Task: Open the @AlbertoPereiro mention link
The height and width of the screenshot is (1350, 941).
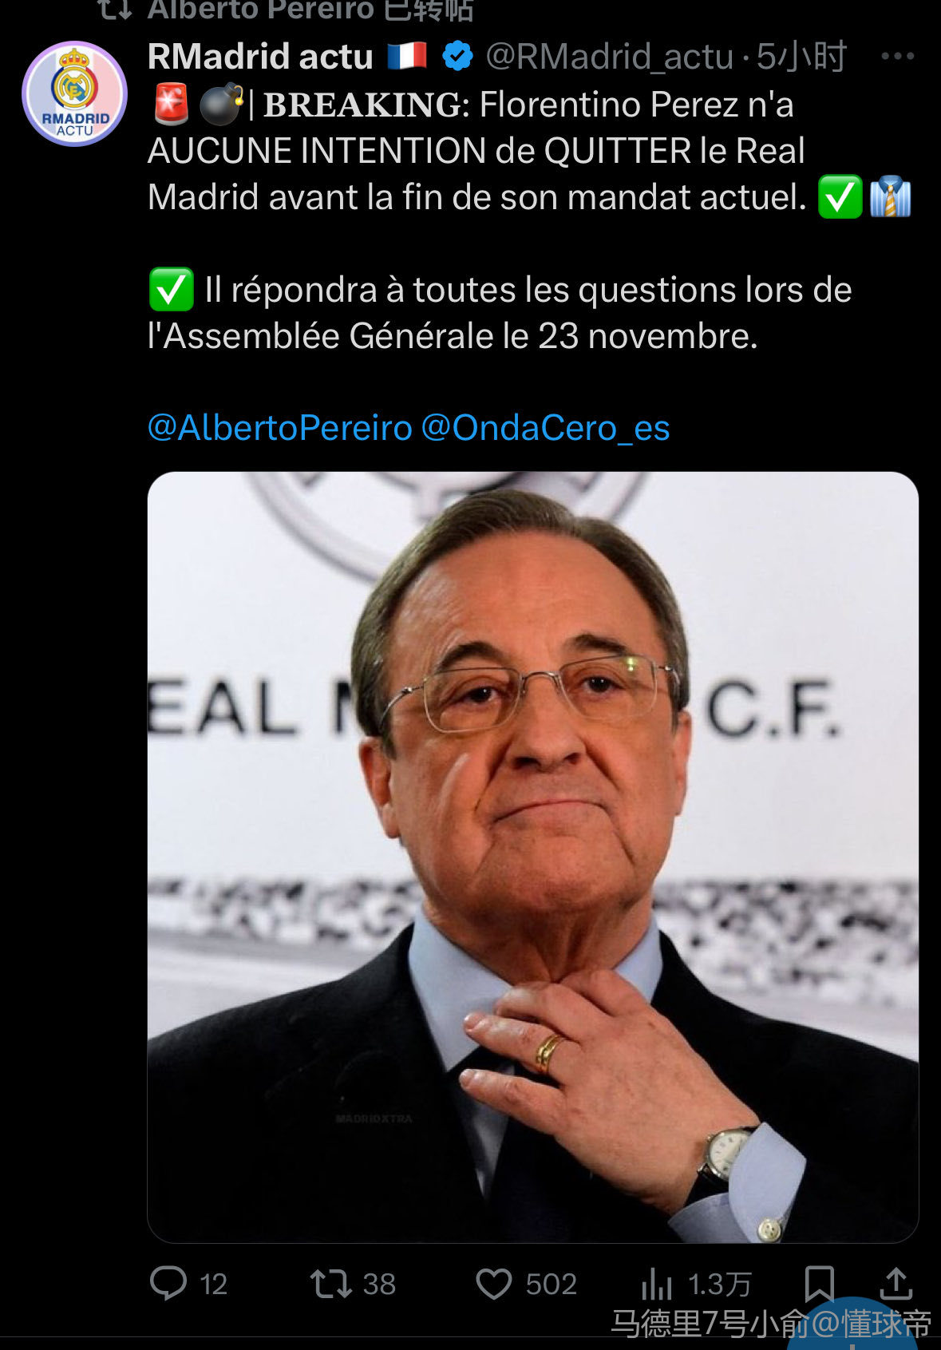Action: pos(279,428)
